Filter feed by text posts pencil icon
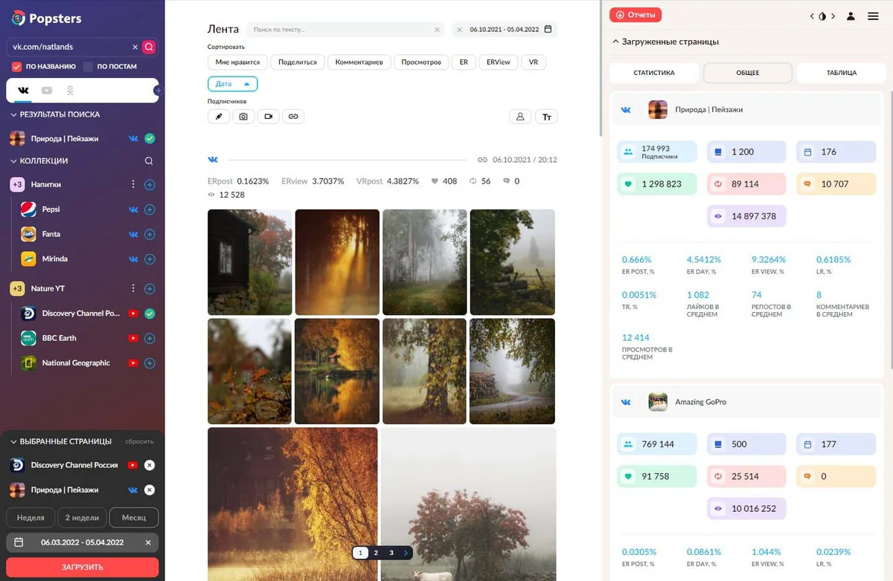This screenshot has height=581, width=893. (219, 117)
